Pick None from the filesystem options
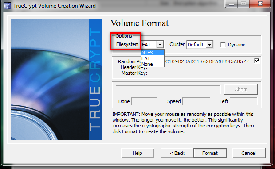 coord(153,64)
